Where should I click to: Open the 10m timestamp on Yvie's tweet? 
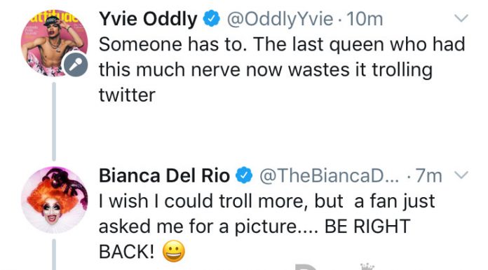point(365,20)
